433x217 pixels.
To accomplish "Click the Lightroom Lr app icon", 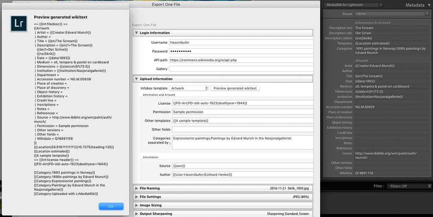I will pos(19,24).
